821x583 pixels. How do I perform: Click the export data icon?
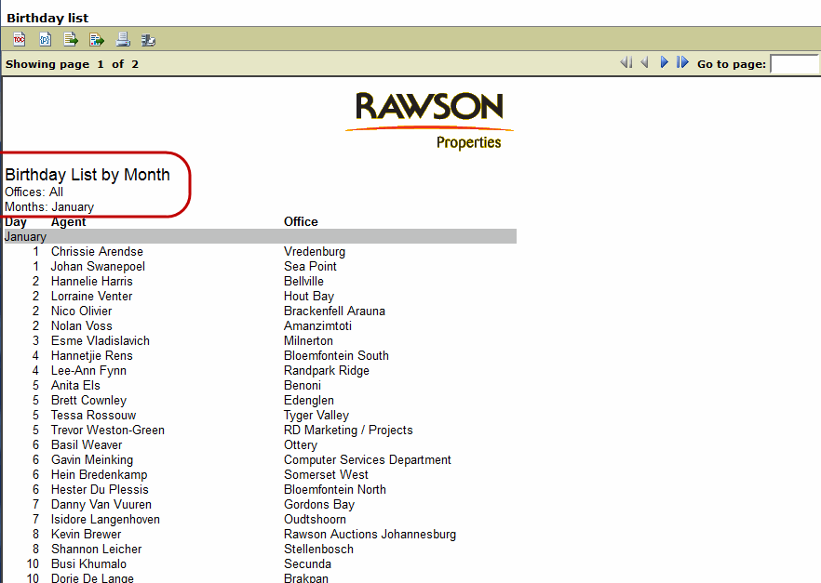[71, 39]
